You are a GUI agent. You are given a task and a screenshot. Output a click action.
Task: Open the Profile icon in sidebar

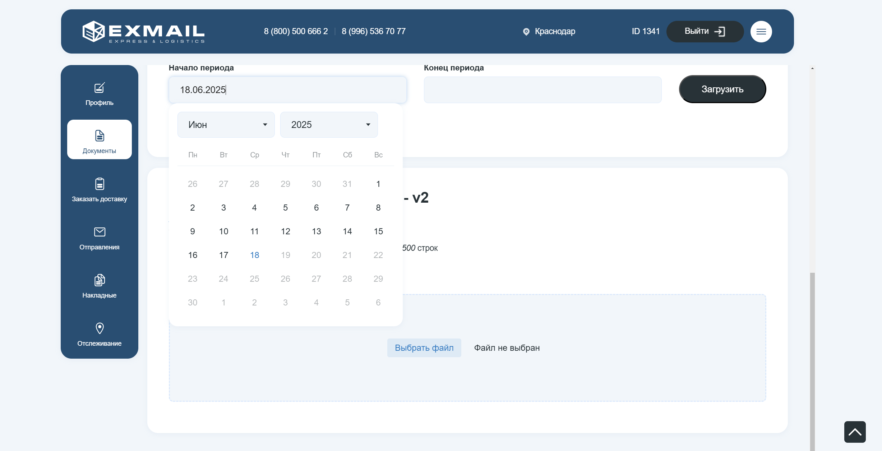pos(100,88)
